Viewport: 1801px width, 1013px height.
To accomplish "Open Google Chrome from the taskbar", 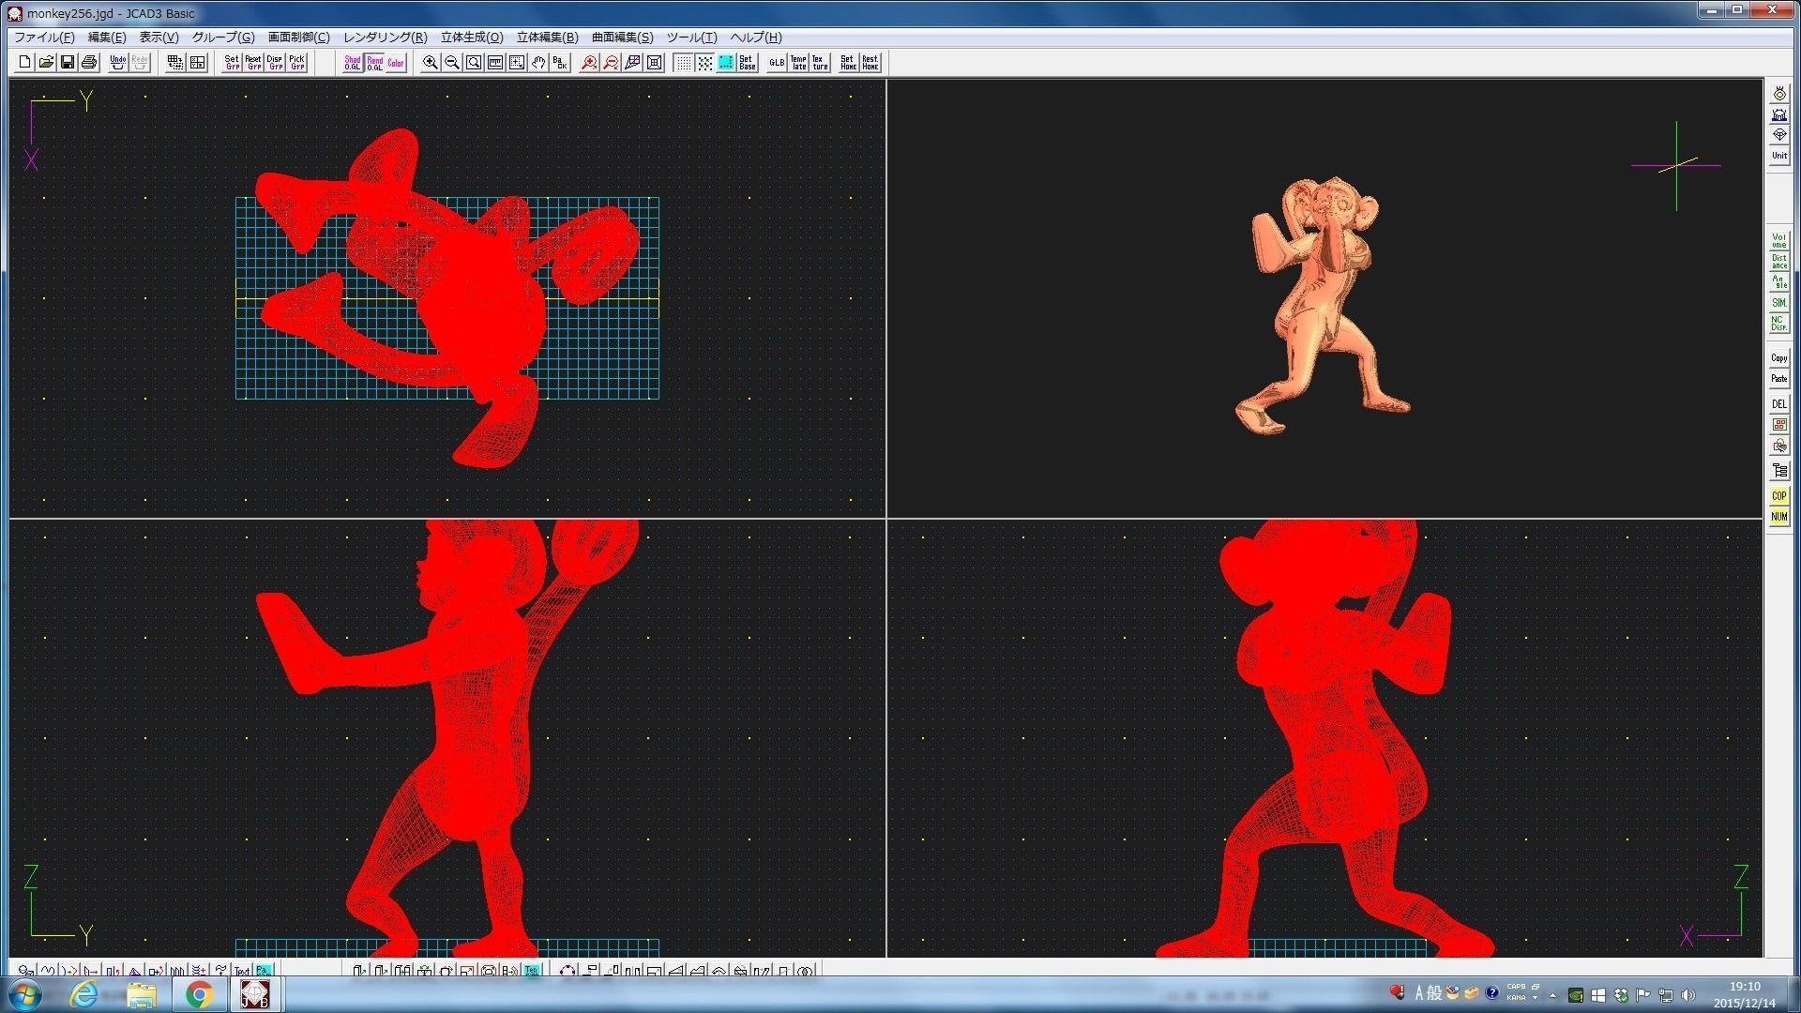I will click(199, 994).
